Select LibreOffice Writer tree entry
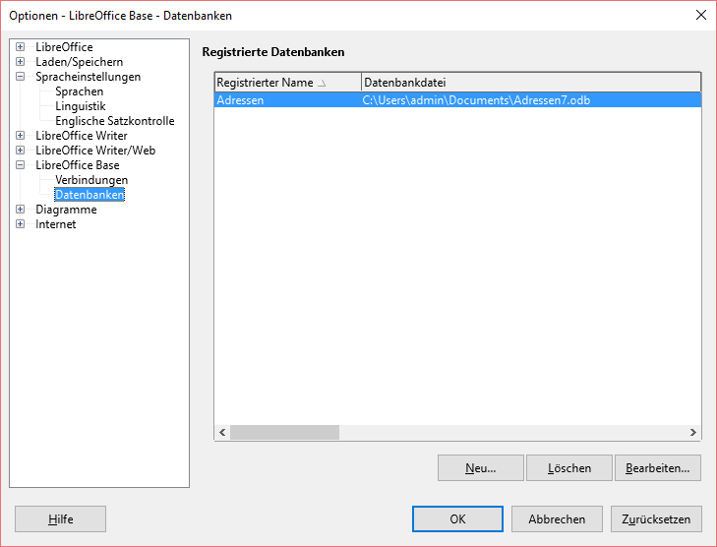The image size is (717, 547). 82,136
